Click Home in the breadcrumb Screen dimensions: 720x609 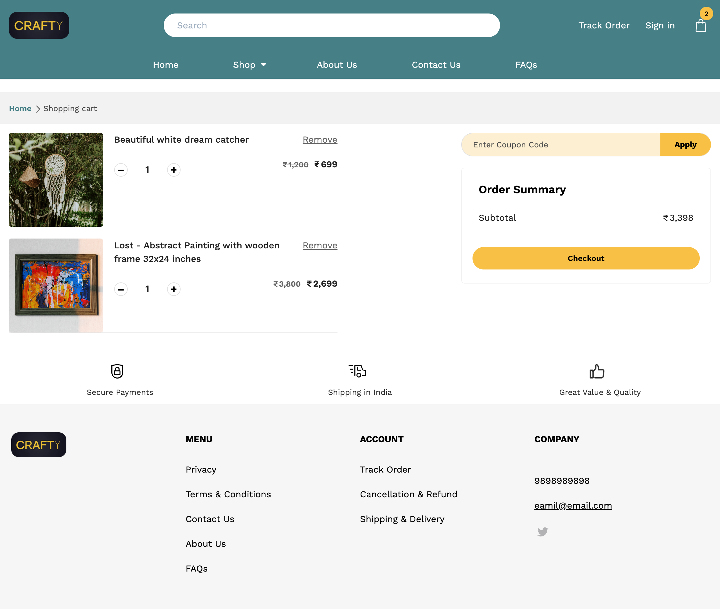point(20,108)
